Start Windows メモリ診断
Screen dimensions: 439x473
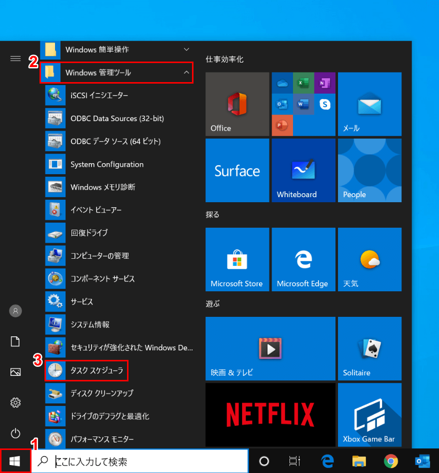point(119,187)
